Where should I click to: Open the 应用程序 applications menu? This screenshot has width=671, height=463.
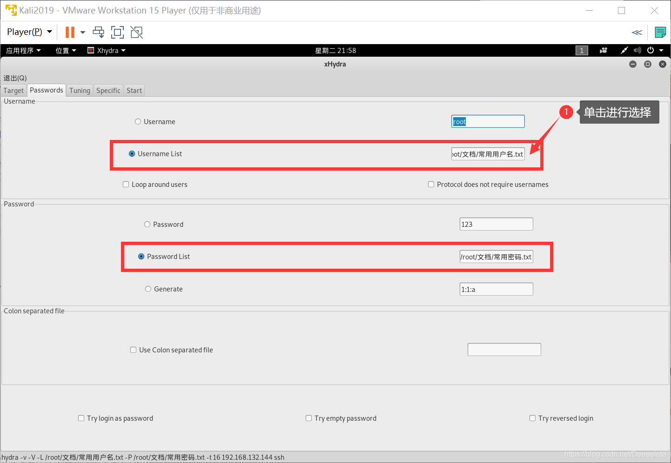tap(23, 50)
